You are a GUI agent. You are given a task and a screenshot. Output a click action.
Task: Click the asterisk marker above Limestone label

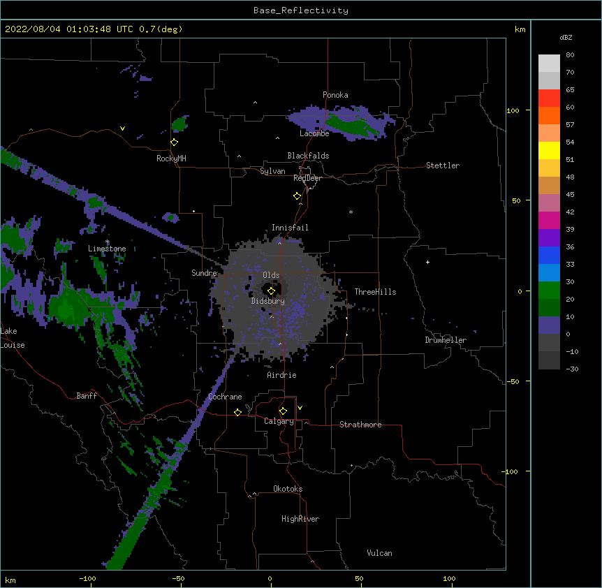click(108, 242)
